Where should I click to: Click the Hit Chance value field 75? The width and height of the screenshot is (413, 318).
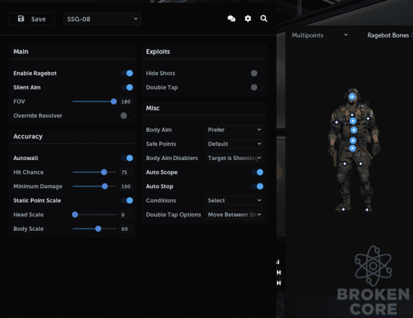[x=126, y=172]
